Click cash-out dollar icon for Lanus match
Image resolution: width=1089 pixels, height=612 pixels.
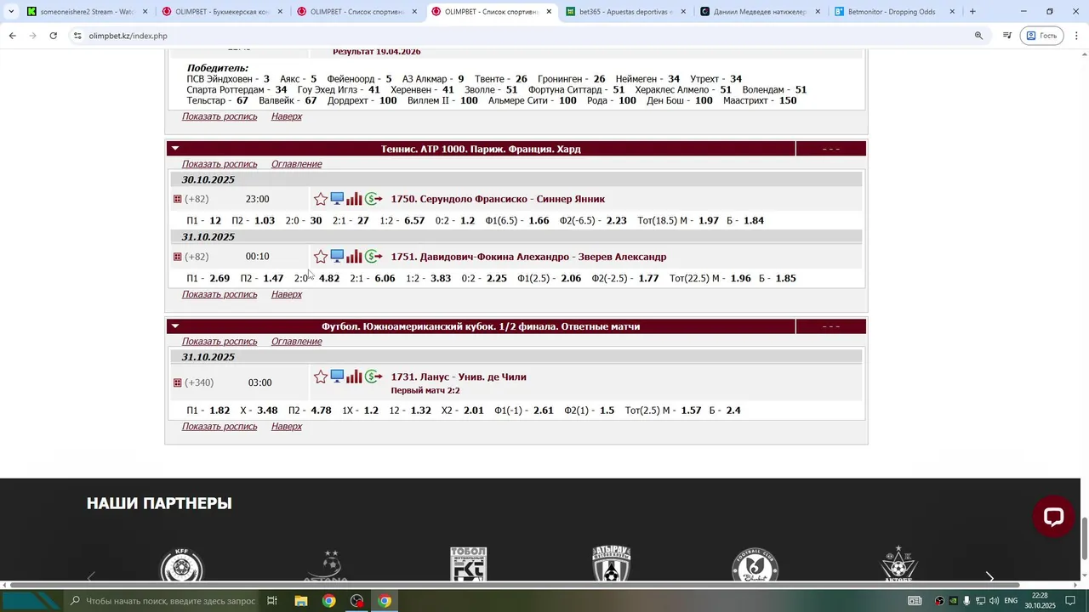point(373,377)
